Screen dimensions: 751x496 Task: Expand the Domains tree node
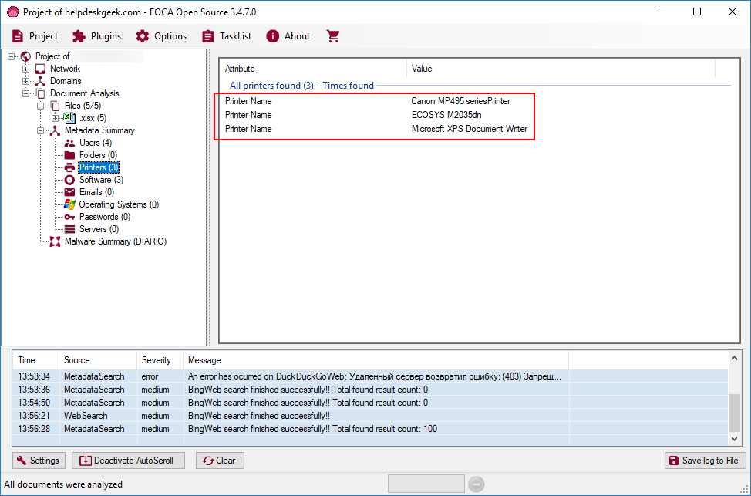(x=26, y=82)
